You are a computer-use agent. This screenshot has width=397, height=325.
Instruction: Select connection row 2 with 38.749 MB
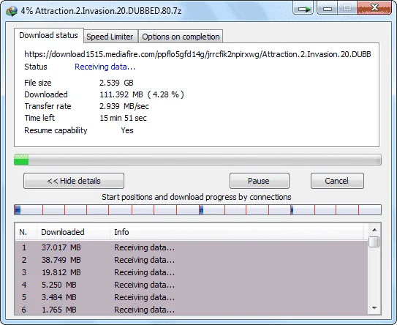point(191,260)
